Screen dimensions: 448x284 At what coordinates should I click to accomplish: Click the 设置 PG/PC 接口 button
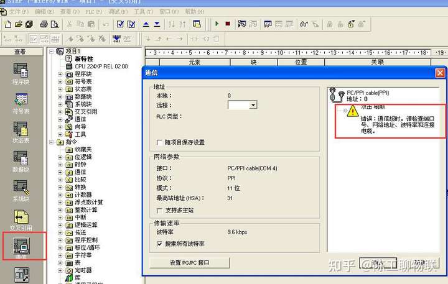(189, 263)
